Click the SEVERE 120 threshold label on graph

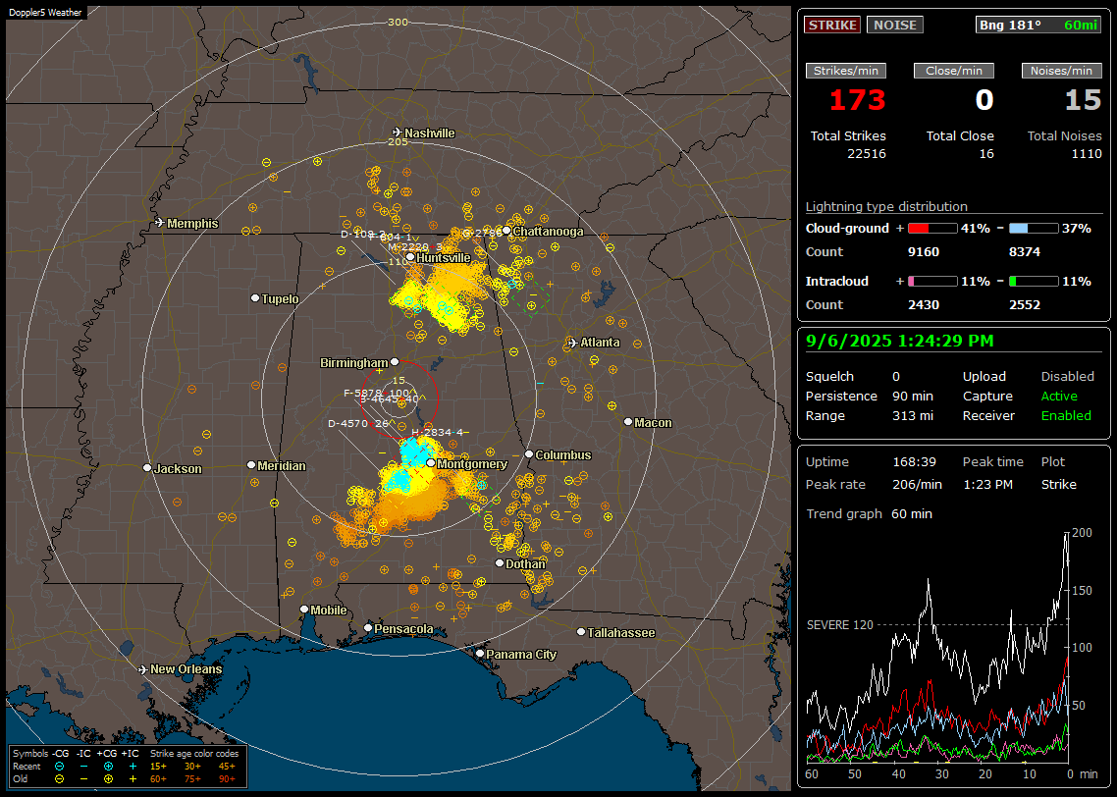[x=839, y=625]
